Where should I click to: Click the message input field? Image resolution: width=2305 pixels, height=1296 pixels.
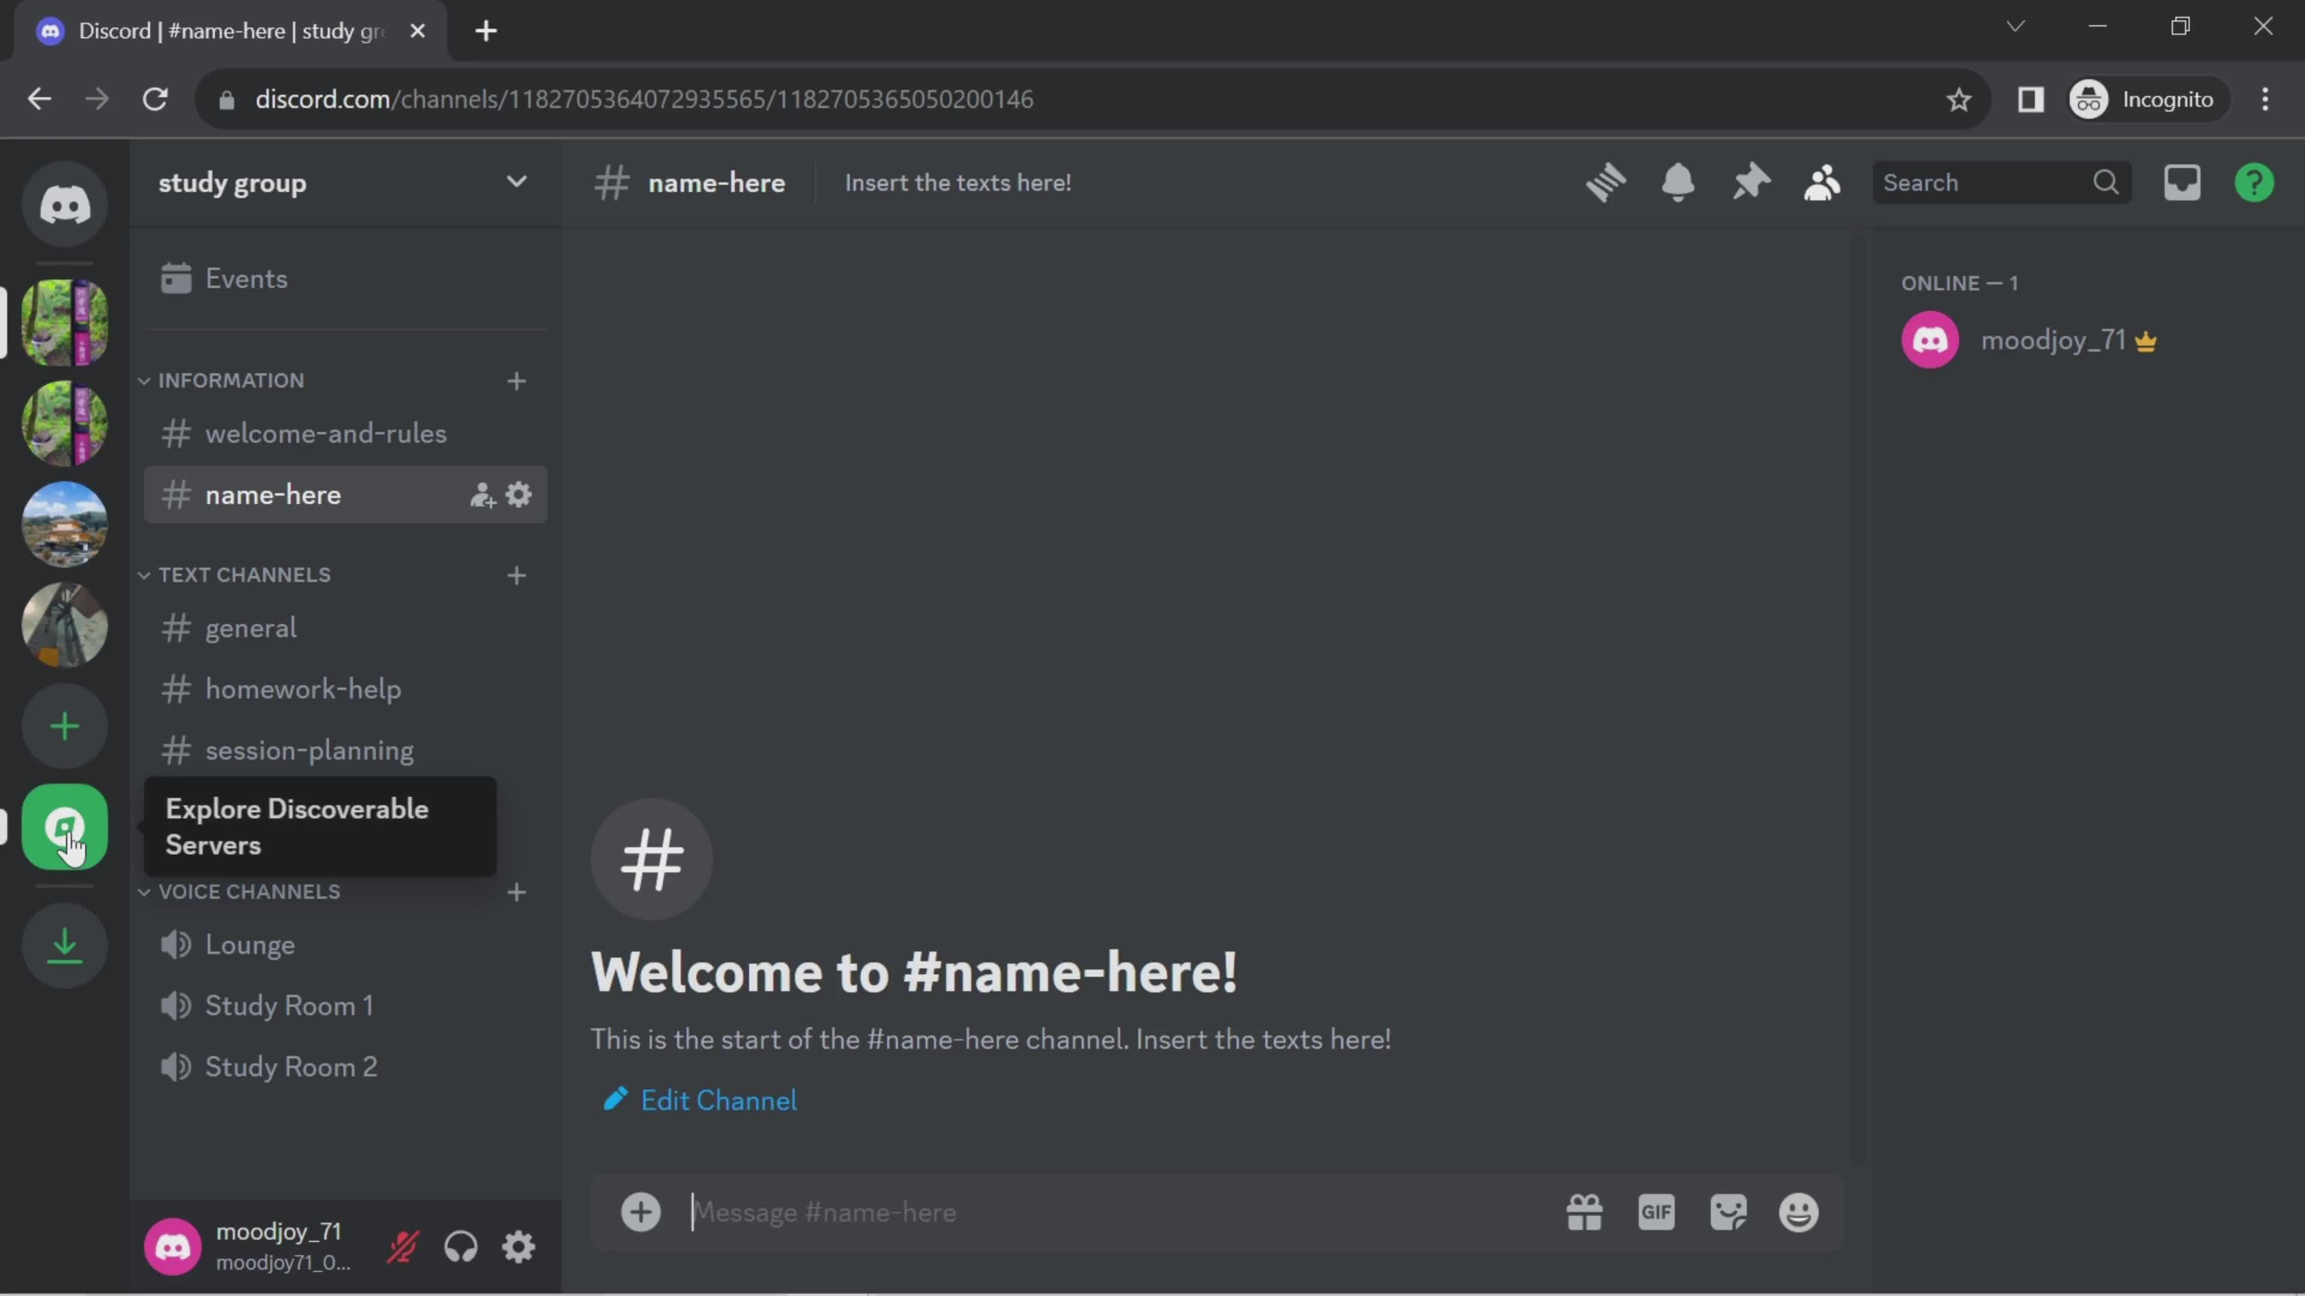click(1108, 1212)
